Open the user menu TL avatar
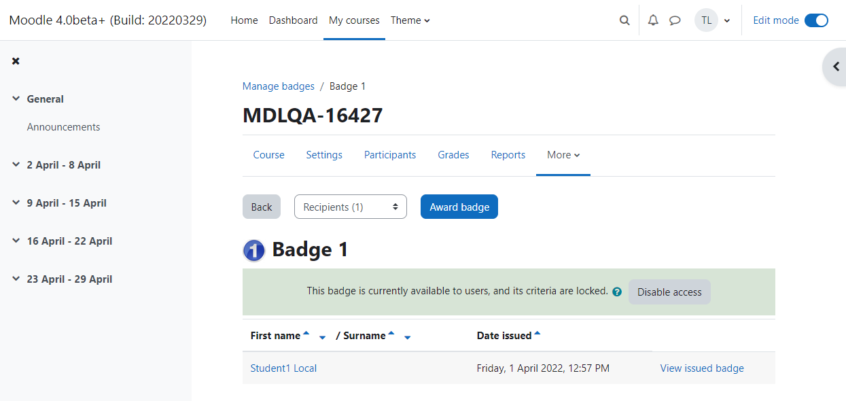The height and width of the screenshot is (401, 846). (707, 20)
